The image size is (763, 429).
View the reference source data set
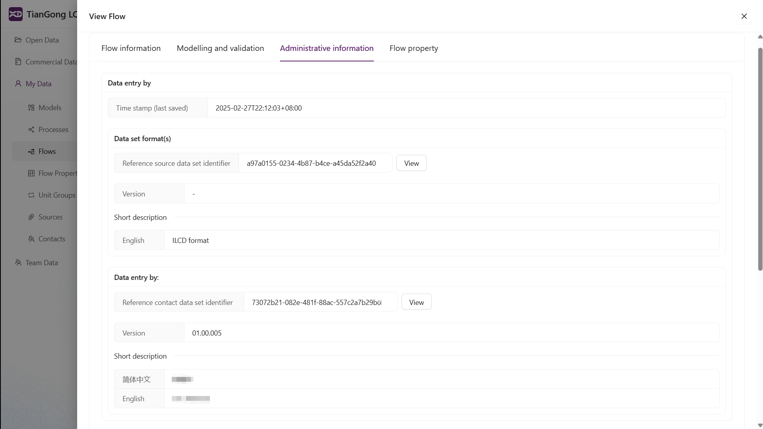(411, 163)
